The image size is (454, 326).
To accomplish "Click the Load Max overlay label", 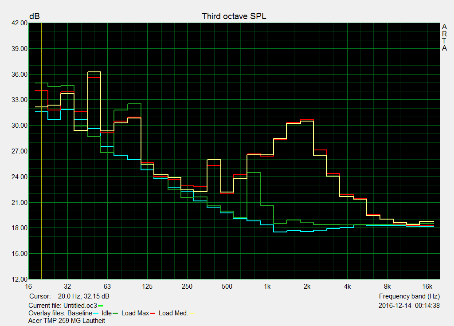I will (x=135, y=313).
